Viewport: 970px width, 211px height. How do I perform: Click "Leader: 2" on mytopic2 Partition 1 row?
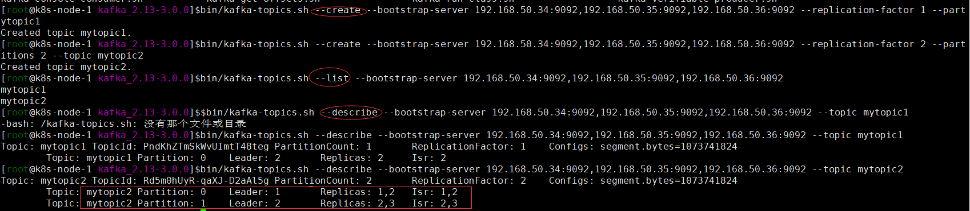tap(255, 204)
